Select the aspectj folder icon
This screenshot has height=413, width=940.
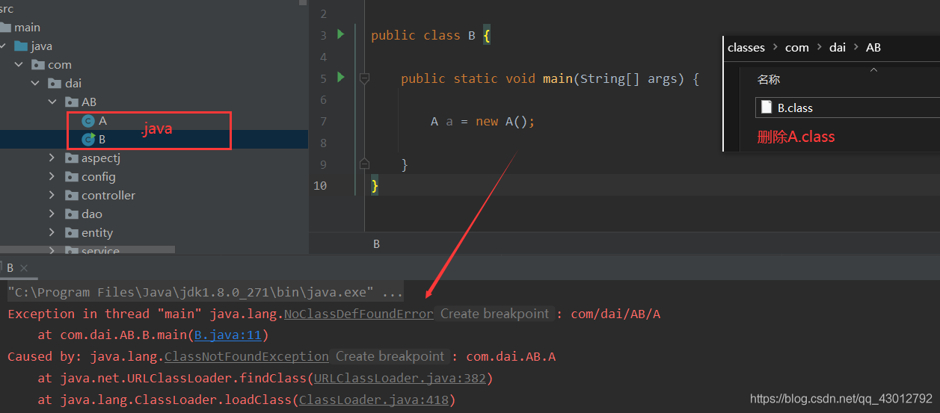71,158
